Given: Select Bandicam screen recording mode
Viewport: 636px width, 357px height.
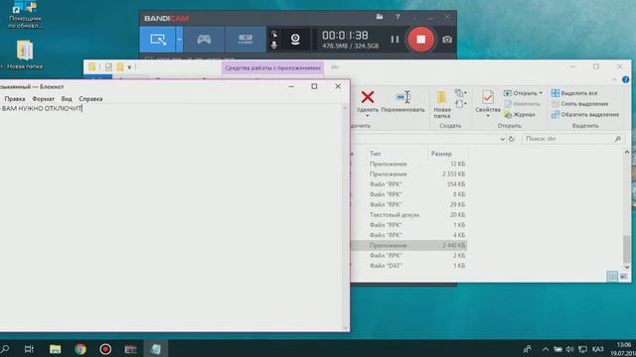Looking at the screenshot, I should click(x=157, y=40).
